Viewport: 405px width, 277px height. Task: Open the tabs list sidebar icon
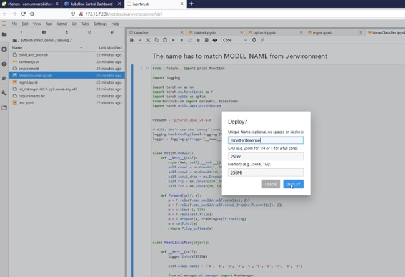4,108
